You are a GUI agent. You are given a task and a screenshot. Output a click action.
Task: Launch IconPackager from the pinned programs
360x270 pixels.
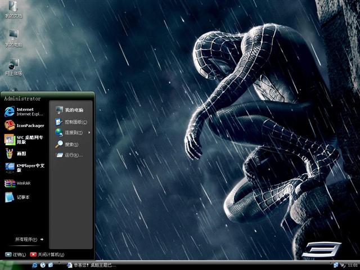[25, 125]
